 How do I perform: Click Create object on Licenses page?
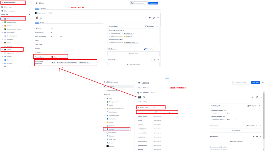click(x=255, y=83)
